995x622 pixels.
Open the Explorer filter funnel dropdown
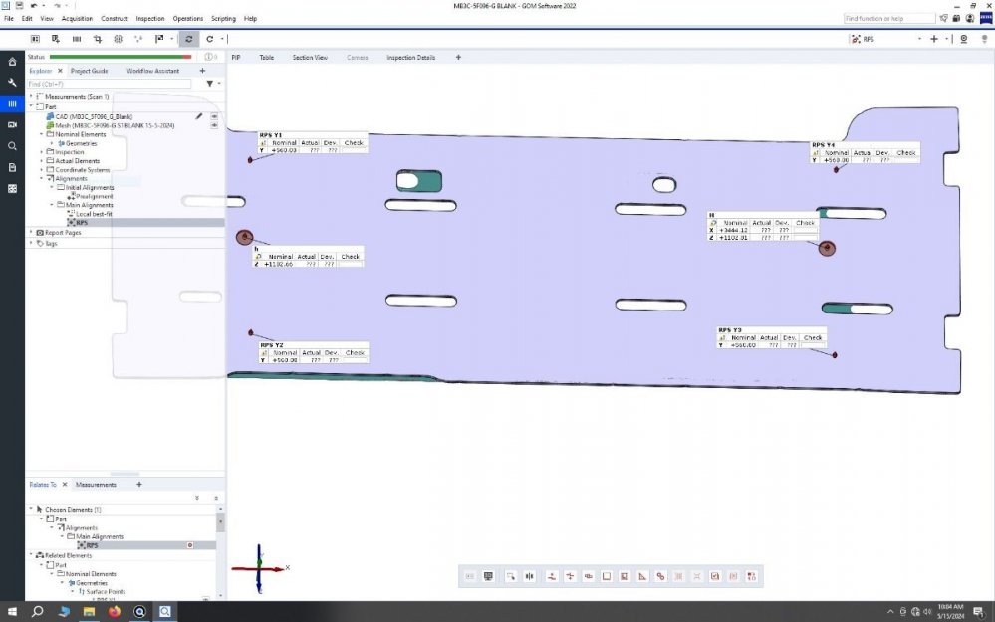click(211, 84)
